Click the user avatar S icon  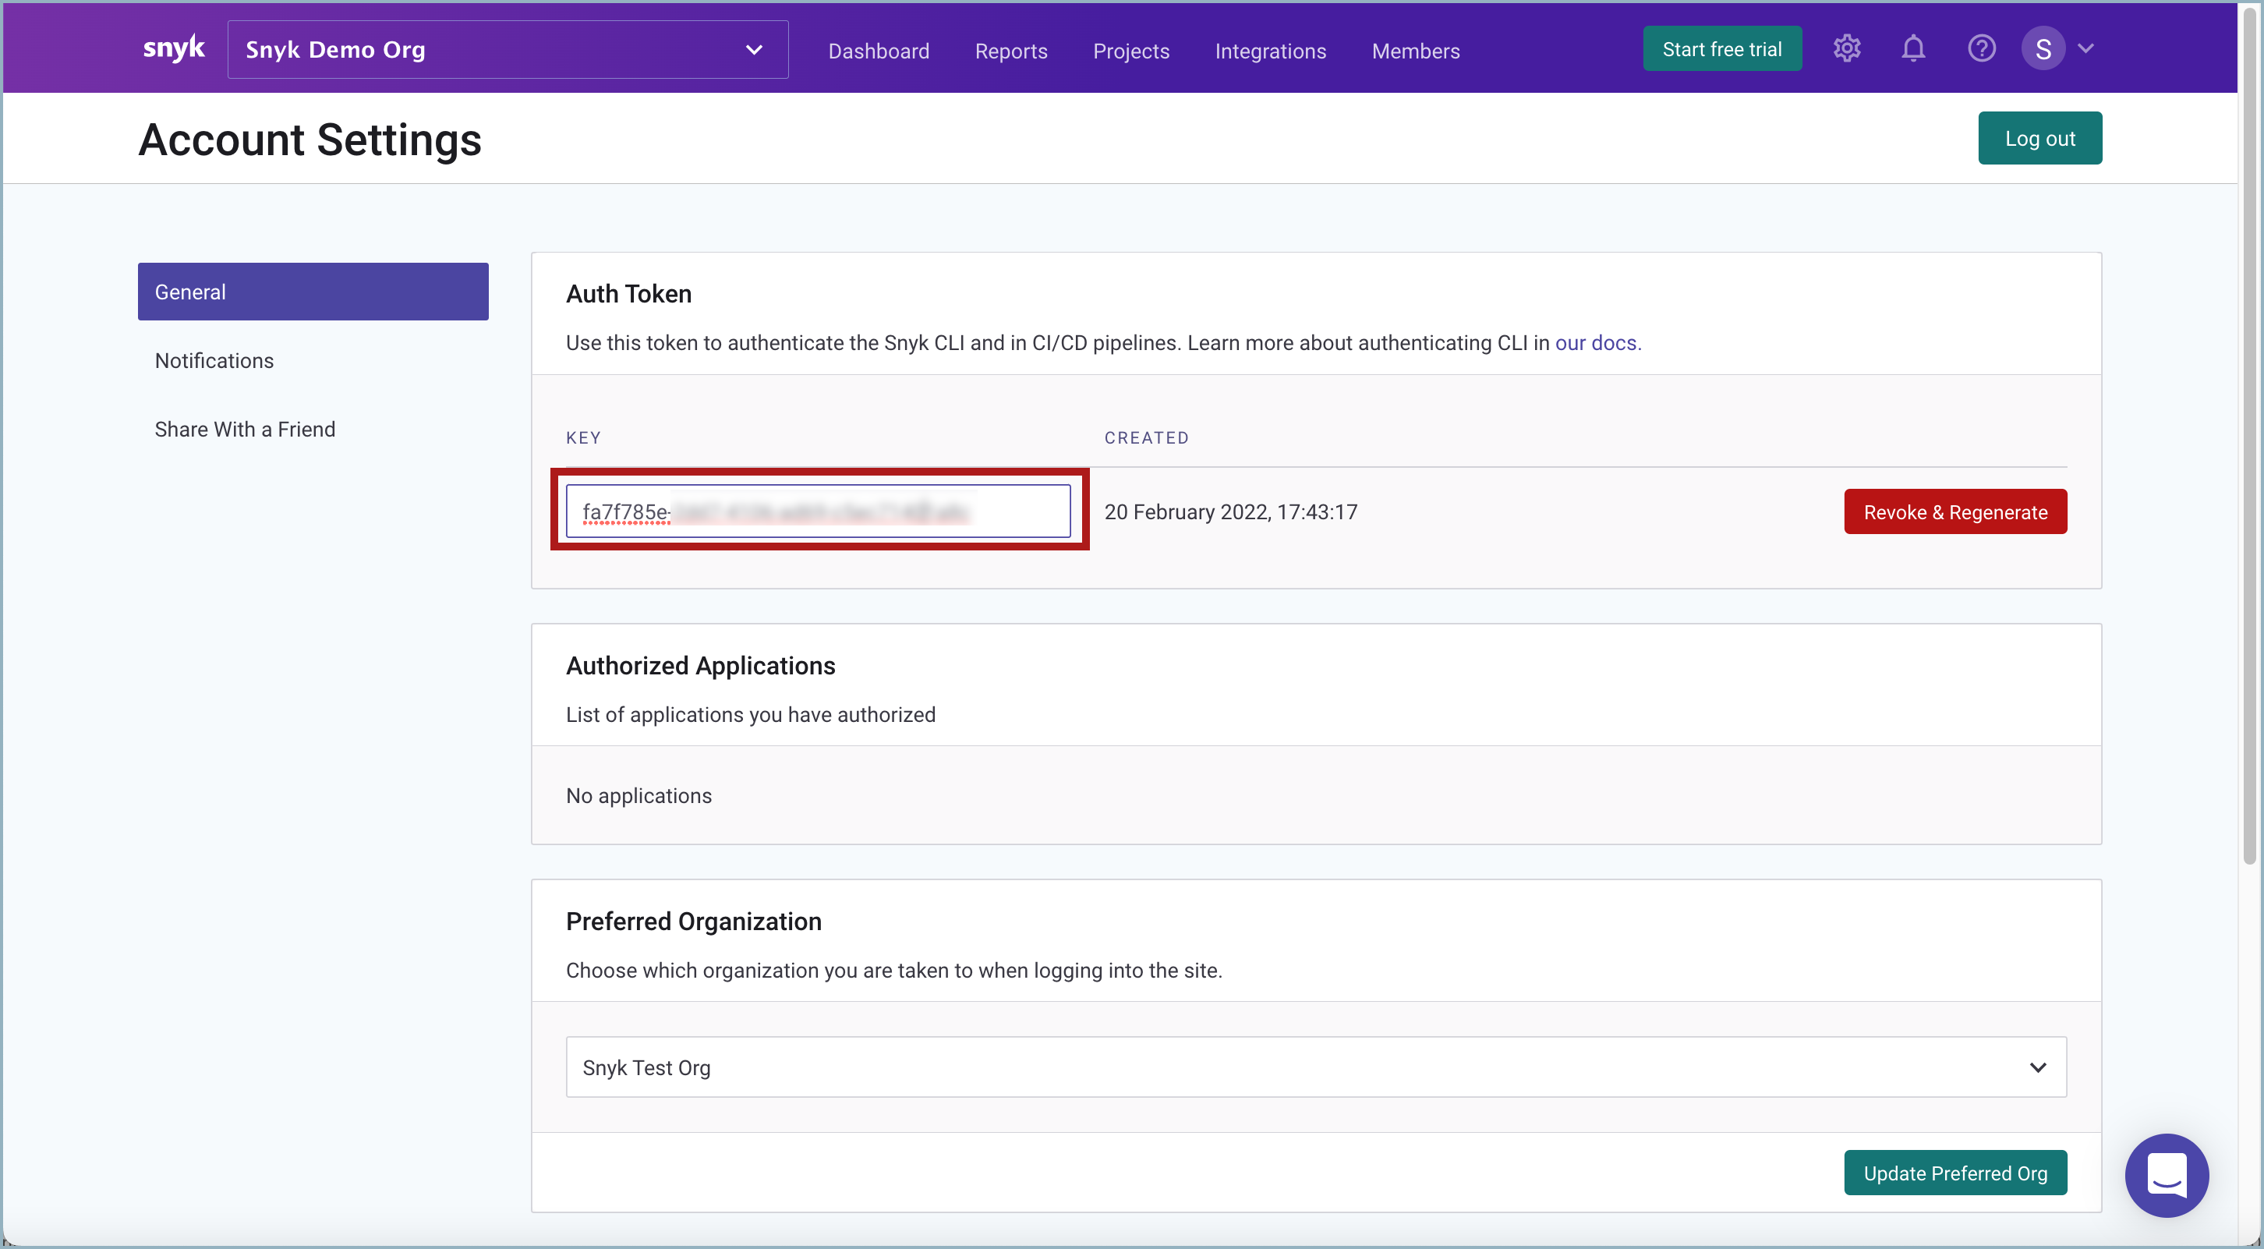coord(2043,48)
